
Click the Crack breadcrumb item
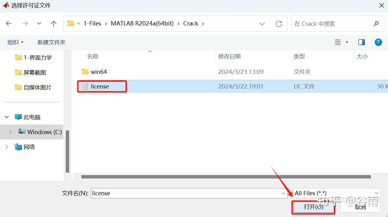point(191,23)
